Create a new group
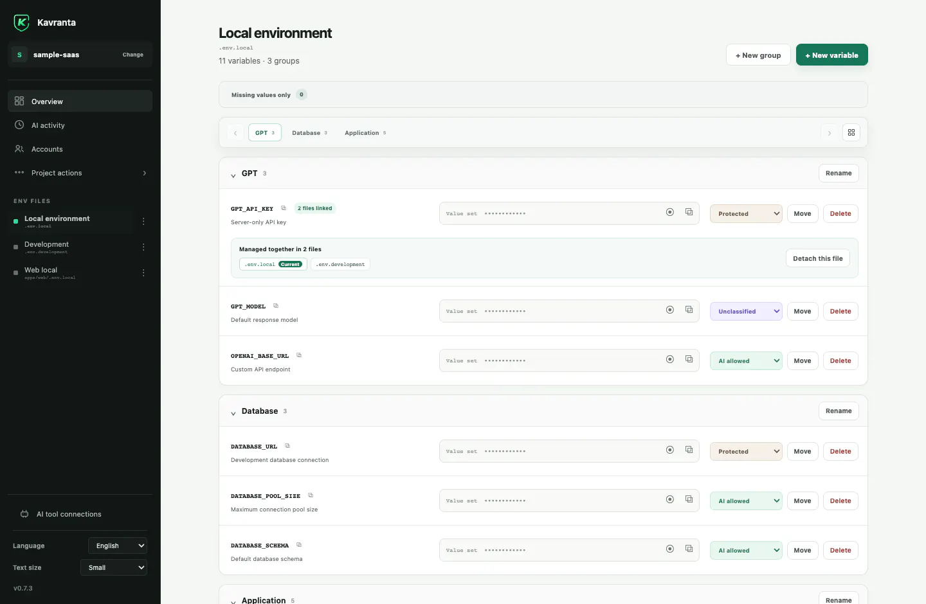The height and width of the screenshot is (604, 926). (758, 55)
